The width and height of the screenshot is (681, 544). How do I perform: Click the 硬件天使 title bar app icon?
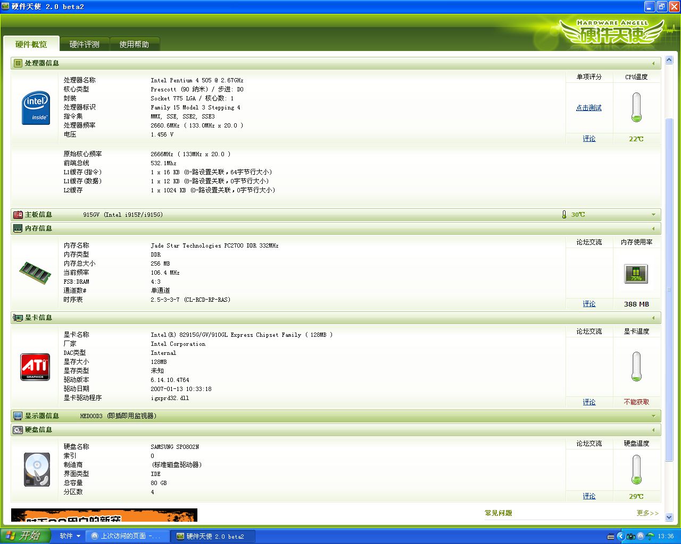pyautogui.click(x=6, y=6)
